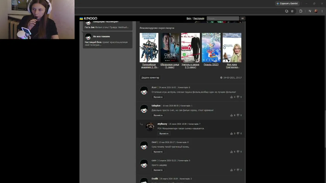Like Devi's comment with thumbs up
Viewport: 326px width, 183px height.
point(232,152)
